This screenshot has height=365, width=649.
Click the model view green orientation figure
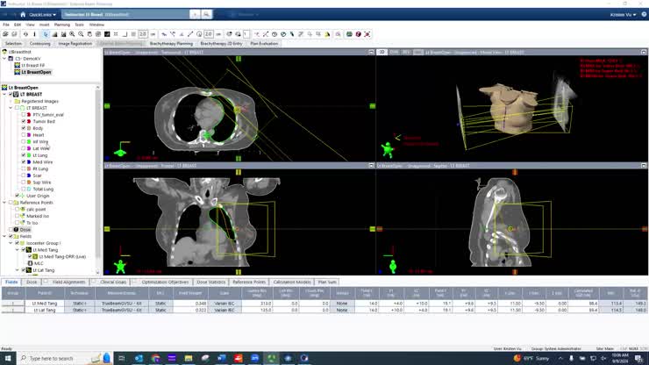click(388, 150)
